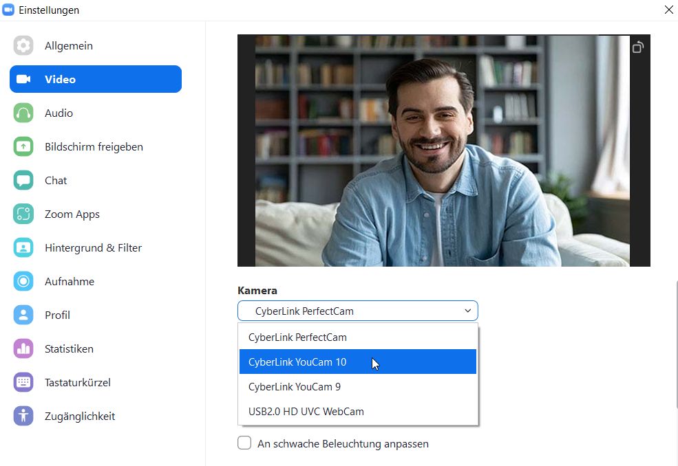
Task: Click the Einstellungen window title
Action: (x=49, y=10)
